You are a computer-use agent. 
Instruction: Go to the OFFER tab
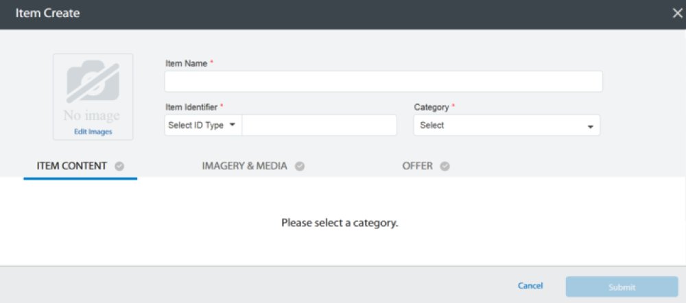[417, 166]
